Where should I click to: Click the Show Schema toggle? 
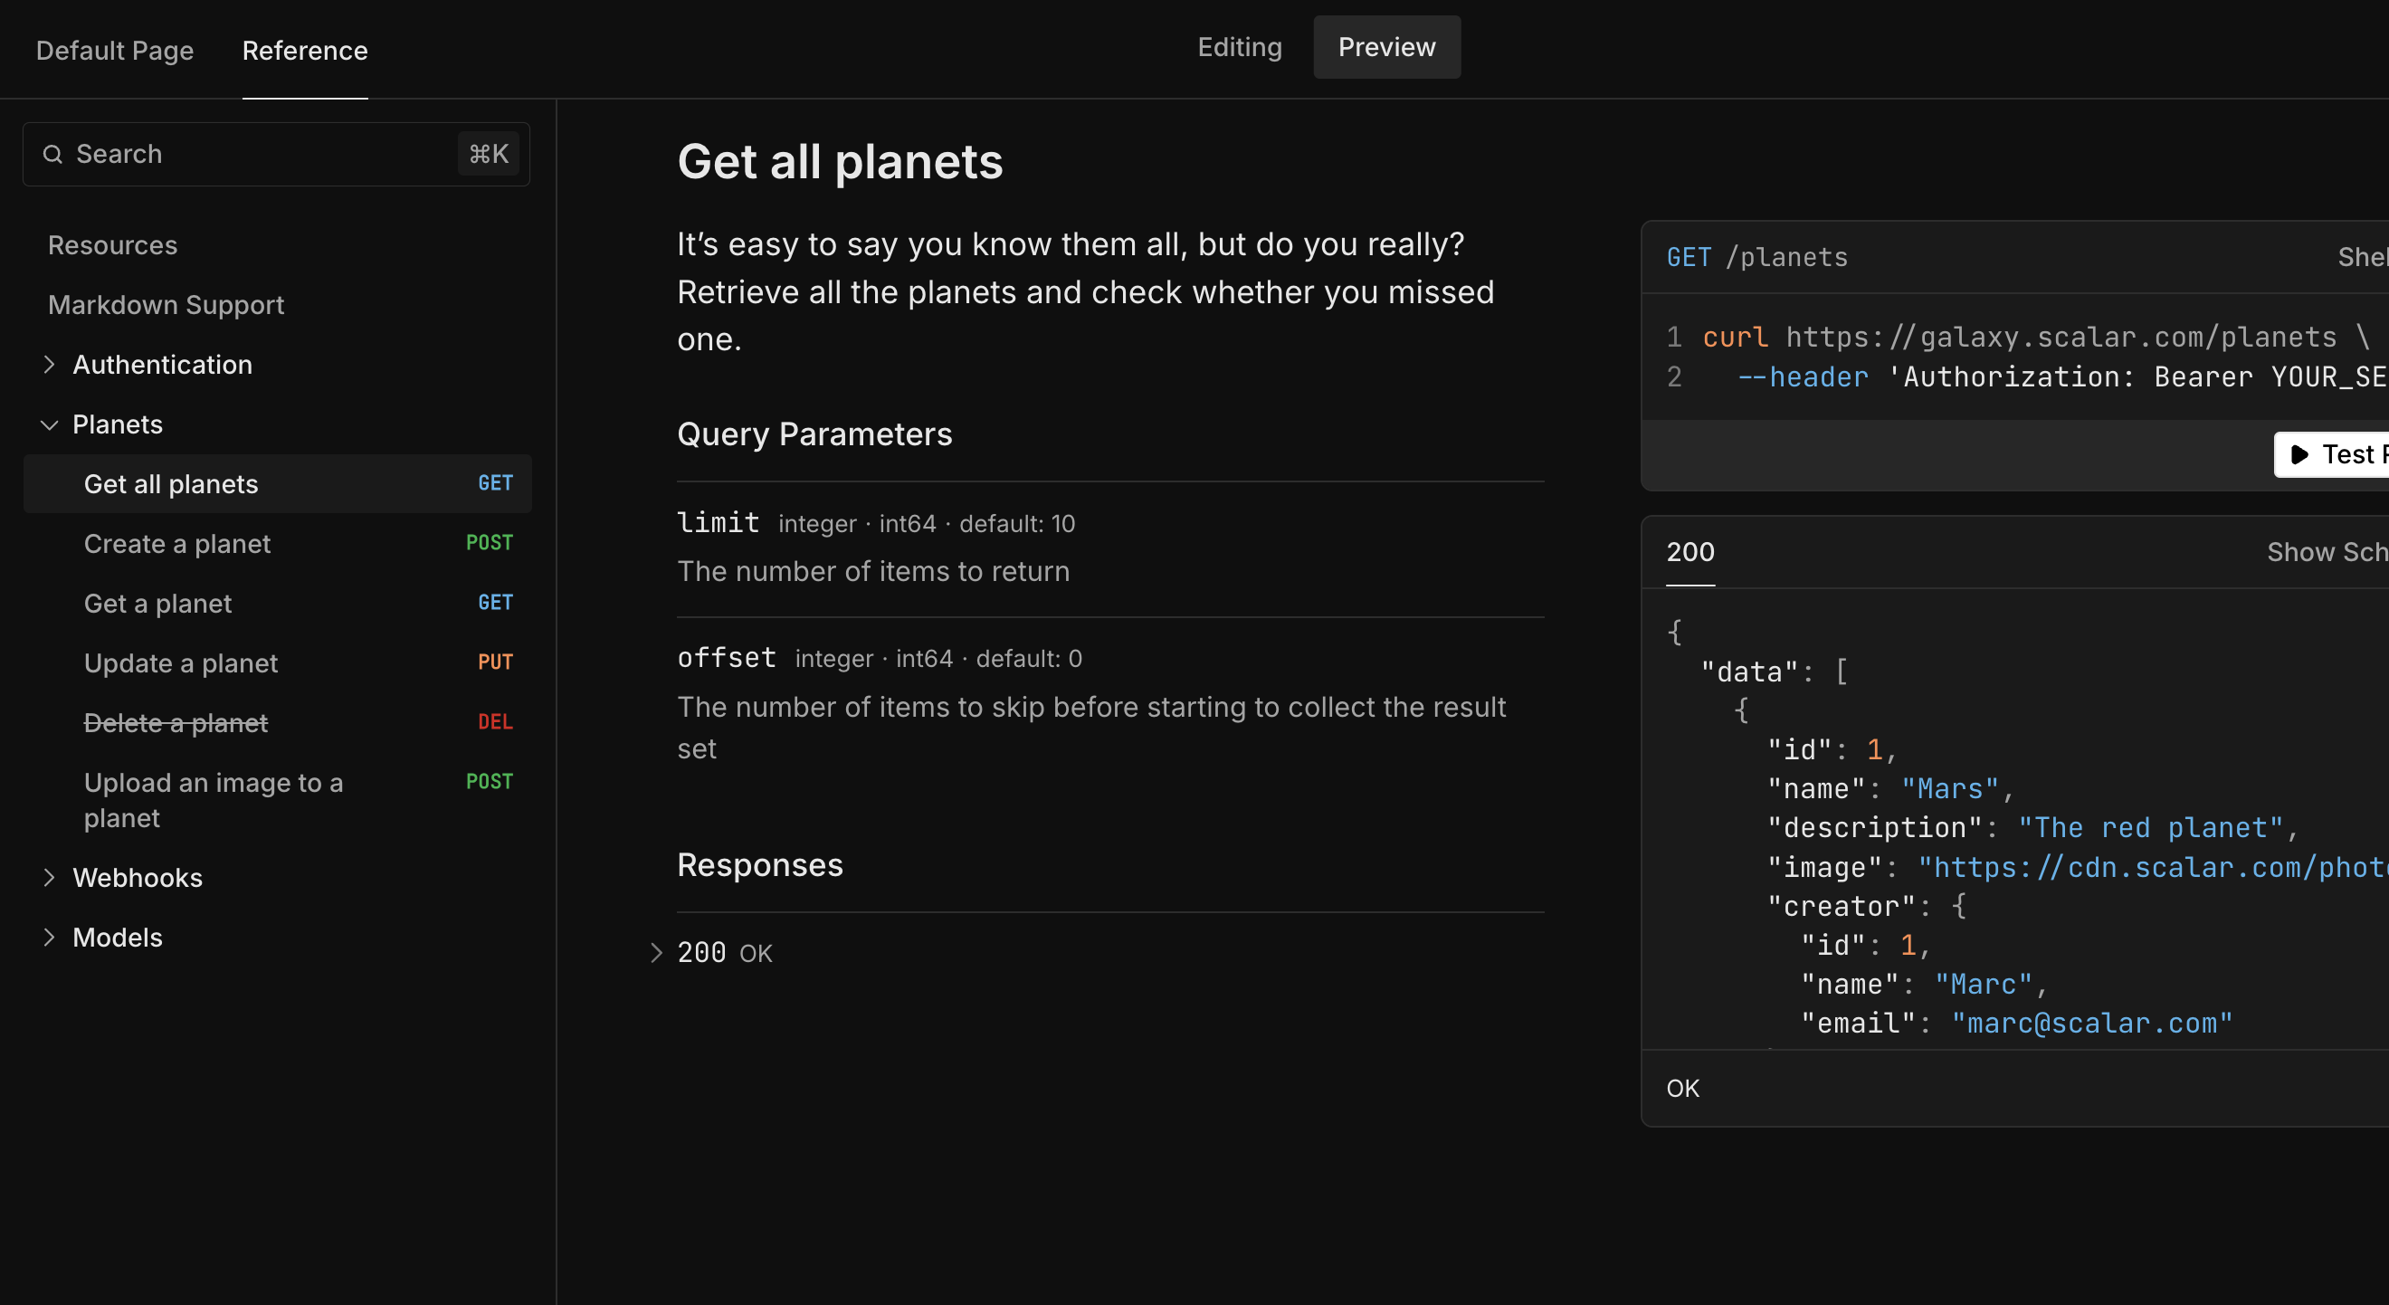click(2327, 552)
